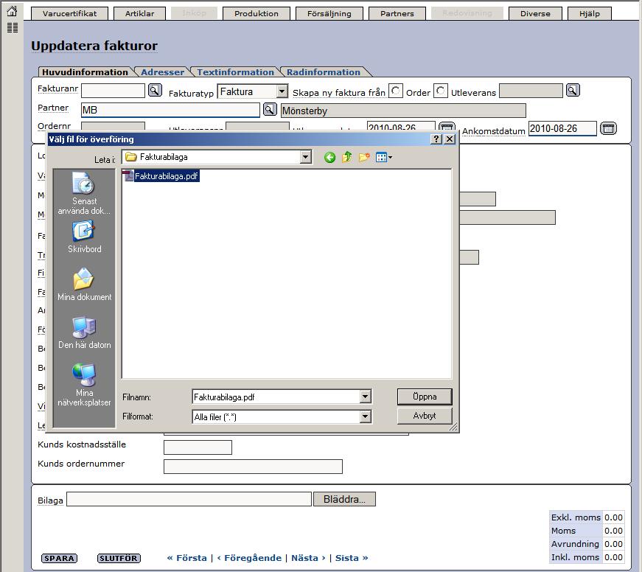The height and width of the screenshot is (572, 642).
Task: Click the Partner input field with MB
Action: tap(170, 110)
